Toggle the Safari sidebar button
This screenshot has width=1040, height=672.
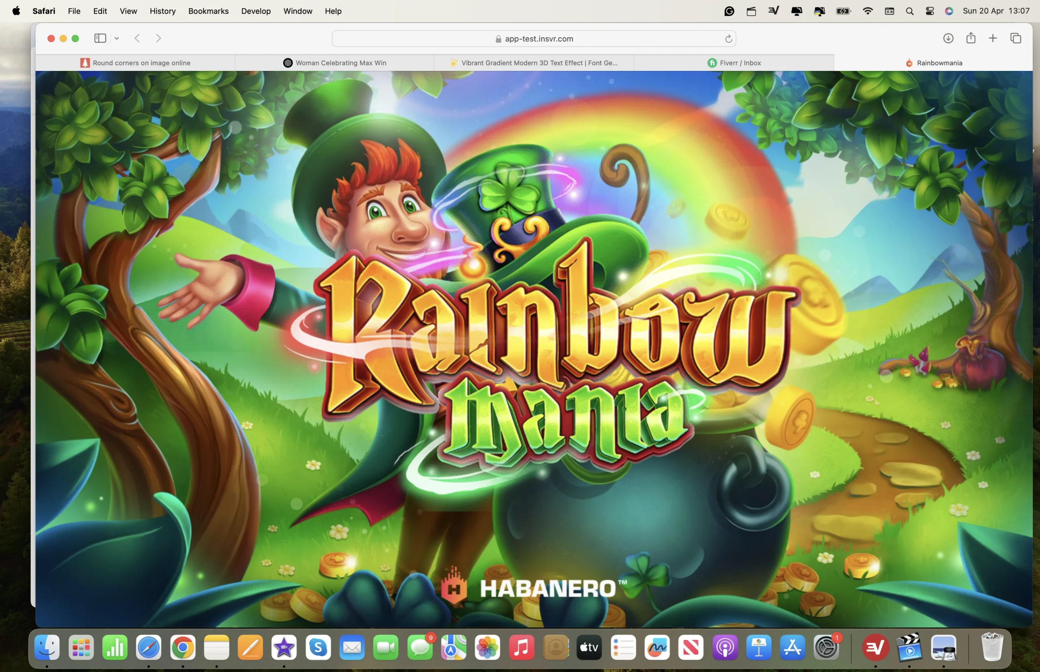(100, 39)
